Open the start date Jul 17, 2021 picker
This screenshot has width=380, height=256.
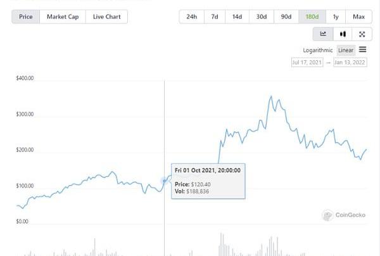click(x=308, y=63)
